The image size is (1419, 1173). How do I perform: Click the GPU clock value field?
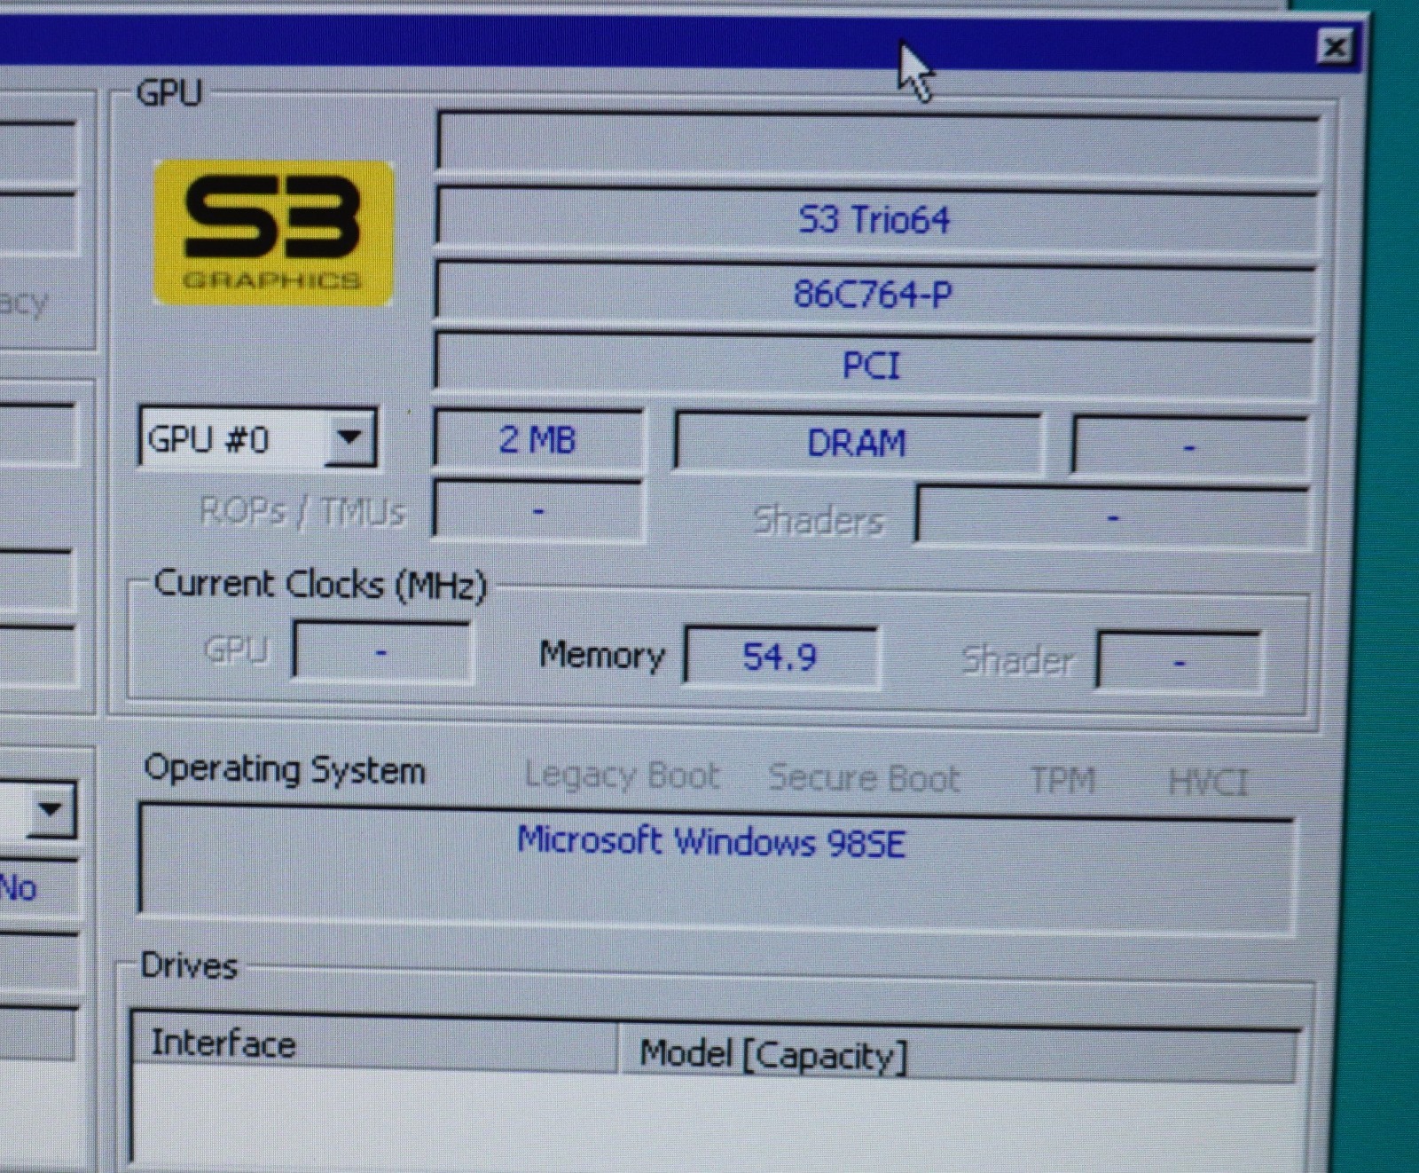[381, 652]
